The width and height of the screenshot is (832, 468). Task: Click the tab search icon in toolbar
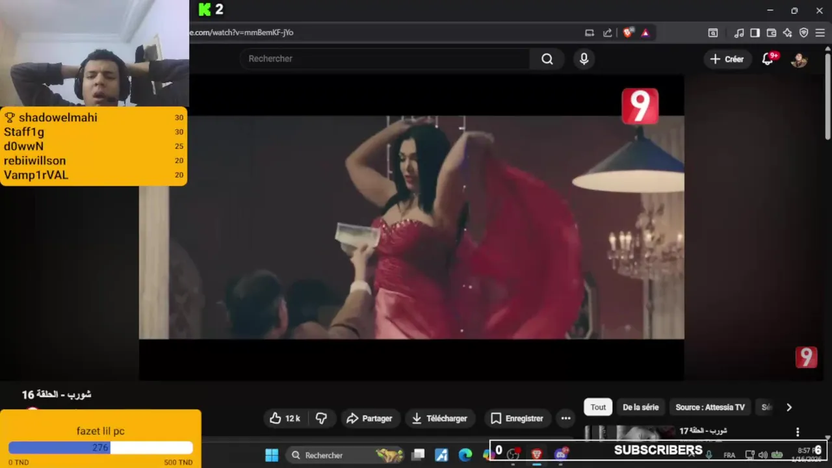click(x=713, y=32)
